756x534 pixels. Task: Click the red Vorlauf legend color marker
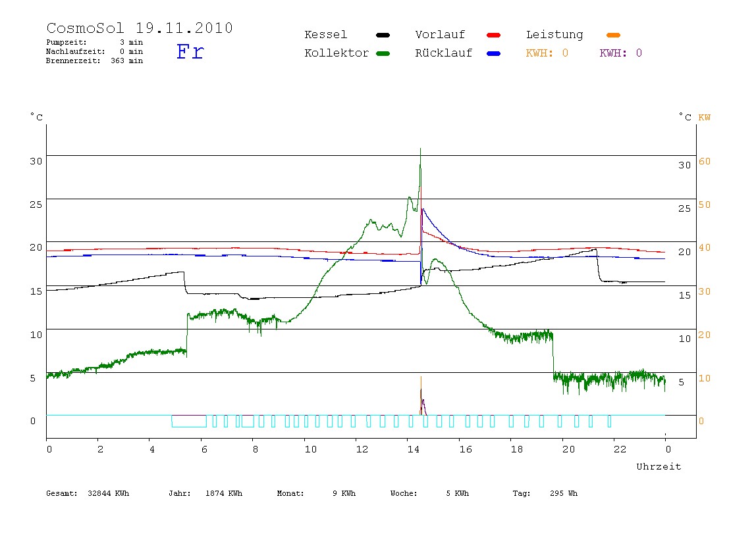pos(494,35)
